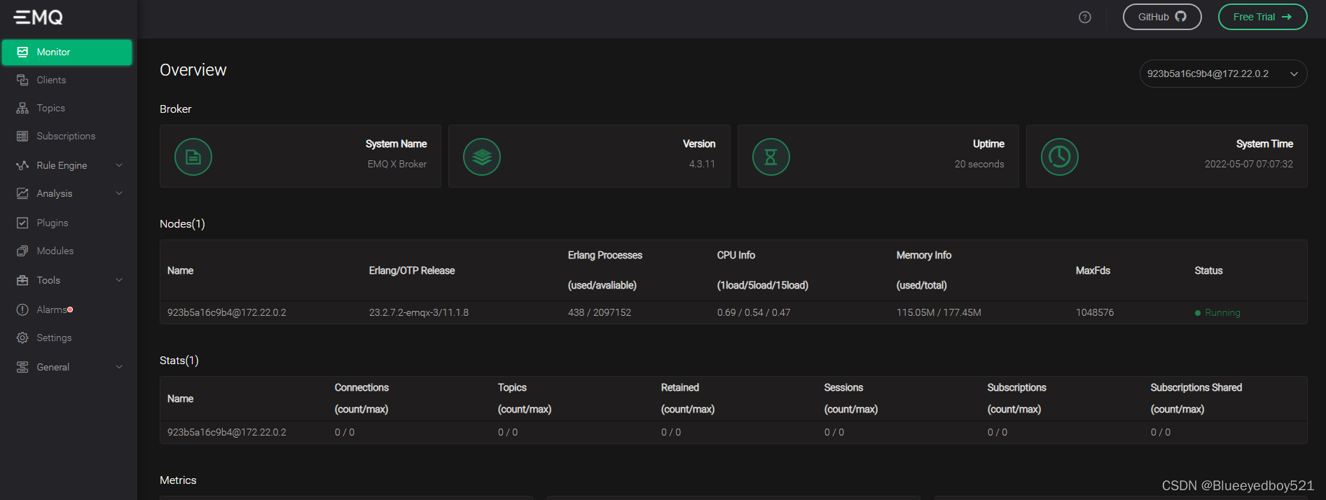Click the Metrics section heading
Screen dimensions: 1326x500
pyautogui.click(x=178, y=480)
